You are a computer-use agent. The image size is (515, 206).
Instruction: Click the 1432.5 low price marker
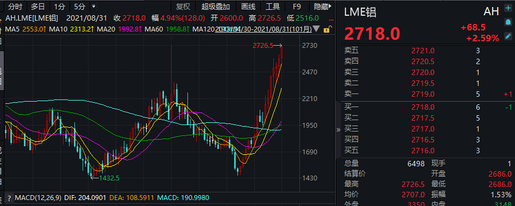click(x=109, y=178)
